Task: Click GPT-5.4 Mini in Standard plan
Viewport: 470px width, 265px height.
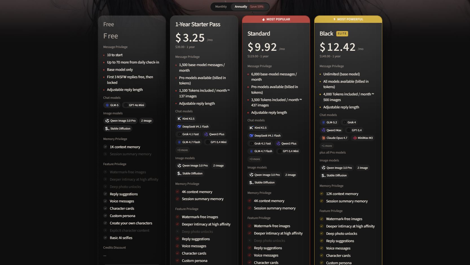Action: tap(288, 151)
